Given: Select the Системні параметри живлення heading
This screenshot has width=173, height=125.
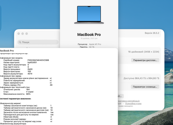Looking at the screenshot, I should click(x=15, y=99).
